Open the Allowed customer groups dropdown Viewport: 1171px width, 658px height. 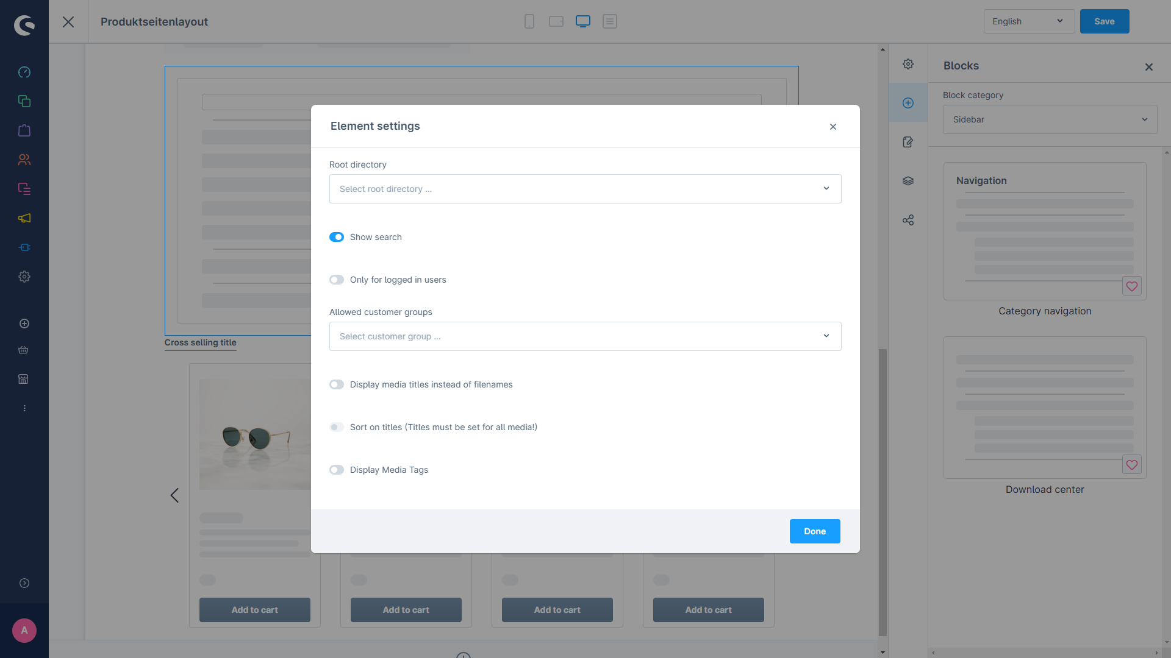pyautogui.click(x=585, y=336)
